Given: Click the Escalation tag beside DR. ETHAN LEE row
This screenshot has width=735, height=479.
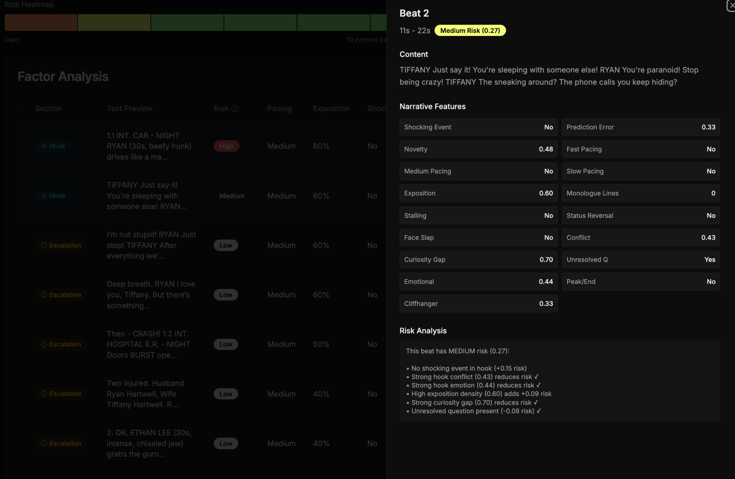Looking at the screenshot, I should pyautogui.click(x=61, y=443).
